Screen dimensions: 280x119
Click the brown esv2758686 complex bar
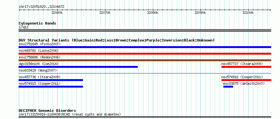145,60
